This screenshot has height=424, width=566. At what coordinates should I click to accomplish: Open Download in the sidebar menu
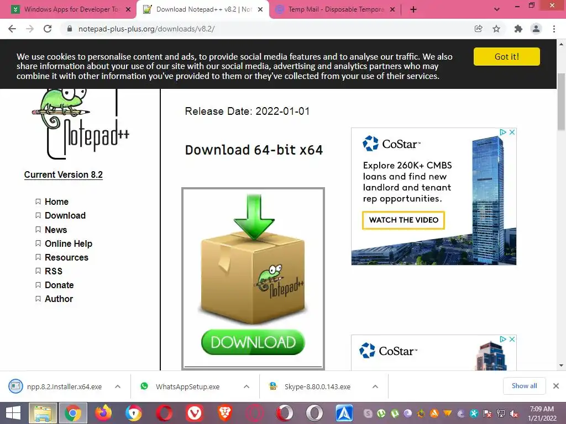65,216
